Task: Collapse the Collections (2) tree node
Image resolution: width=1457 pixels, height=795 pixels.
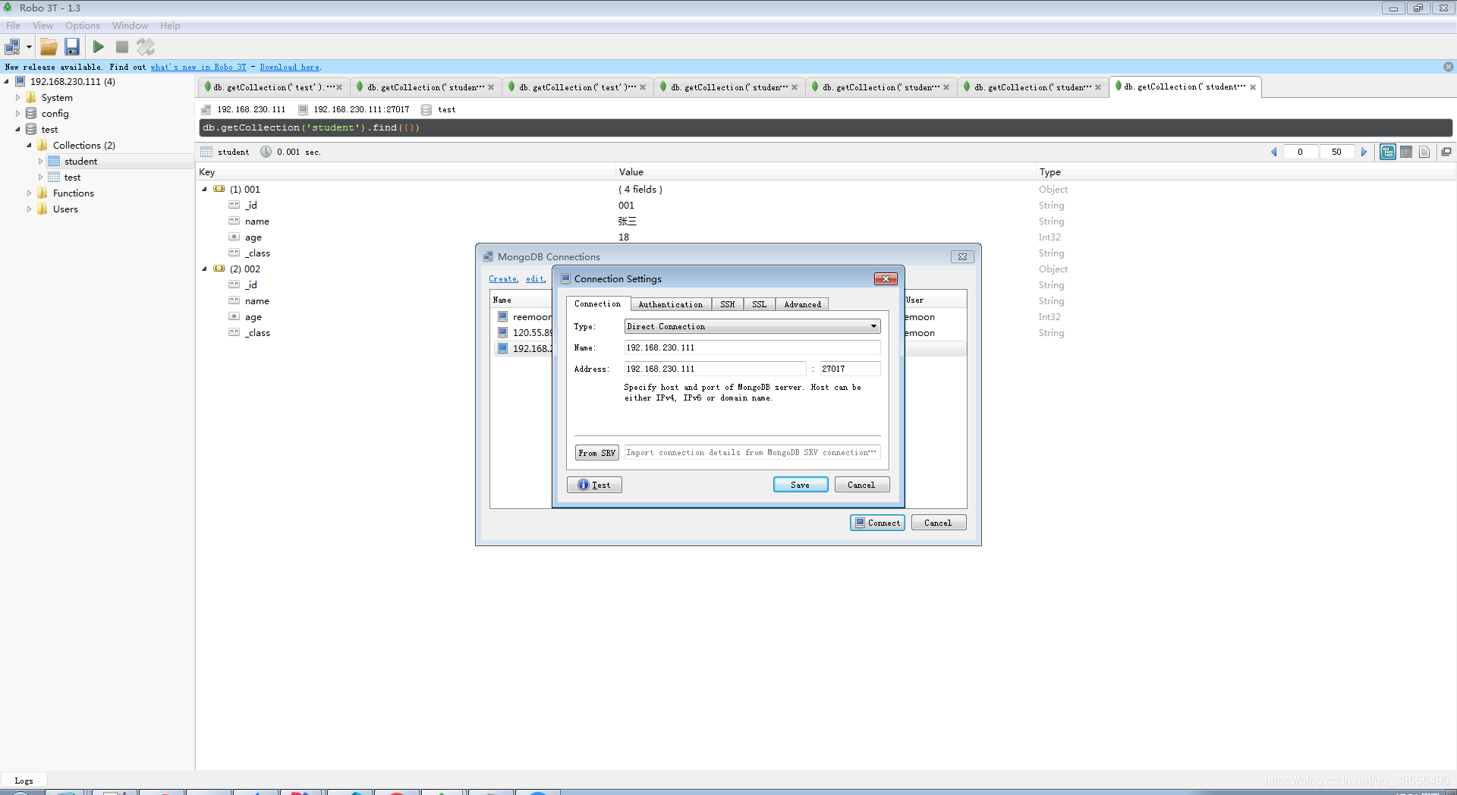Action: tap(29, 145)
